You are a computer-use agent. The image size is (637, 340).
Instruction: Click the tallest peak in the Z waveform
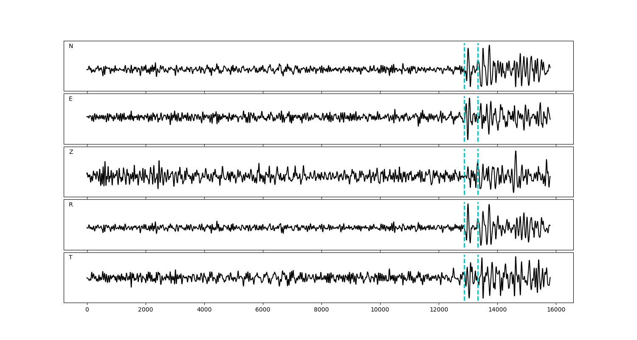pos(516,152)
